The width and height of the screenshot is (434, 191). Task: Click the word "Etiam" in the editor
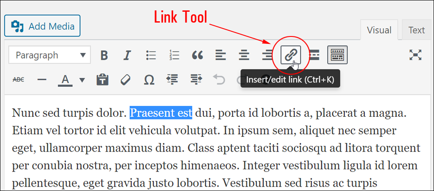26,130
